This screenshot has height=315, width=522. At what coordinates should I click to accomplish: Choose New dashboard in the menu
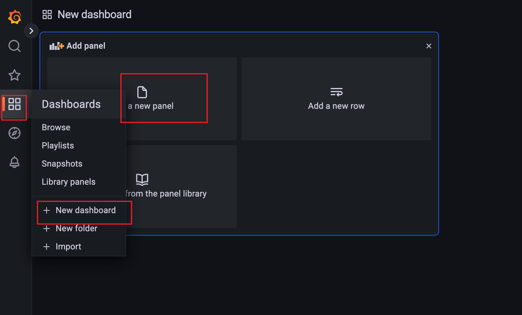85,210
